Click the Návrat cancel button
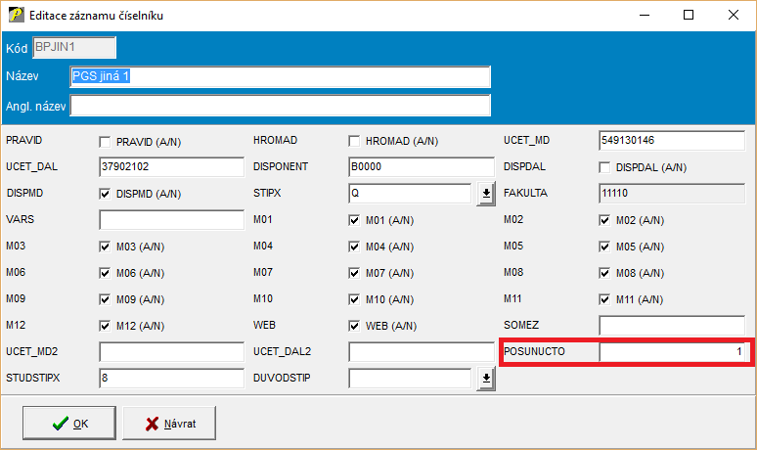This screenshot has width=757, height=450. (172, 424)
